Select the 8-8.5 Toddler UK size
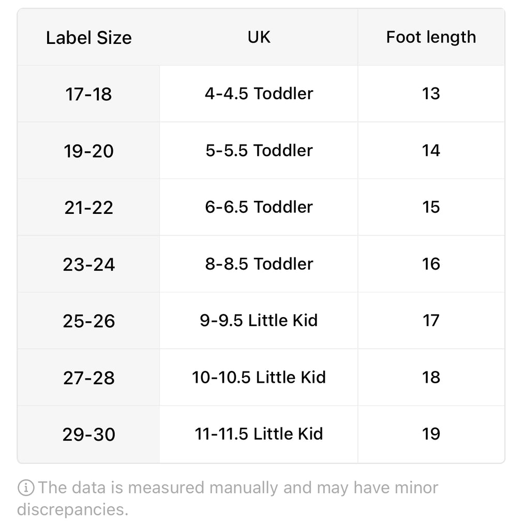 pyautogui.click(x=259, y=264)
